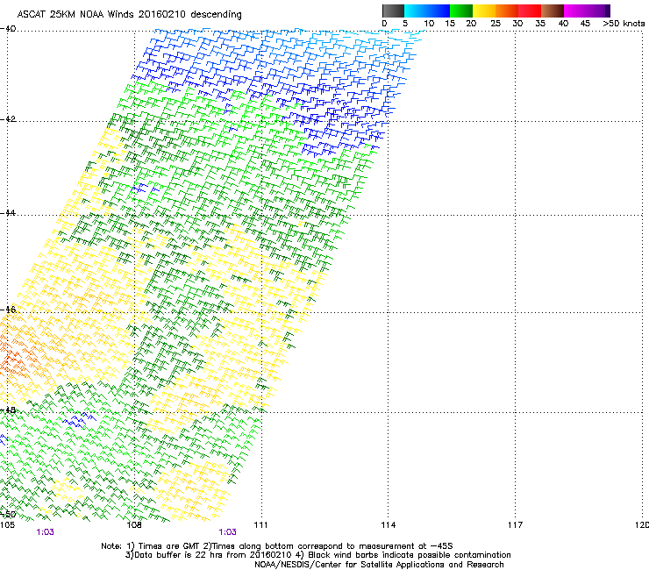This screenshot has height=570, width=649.
Task: Click the -42 latitude label
Action: (8, 119)
